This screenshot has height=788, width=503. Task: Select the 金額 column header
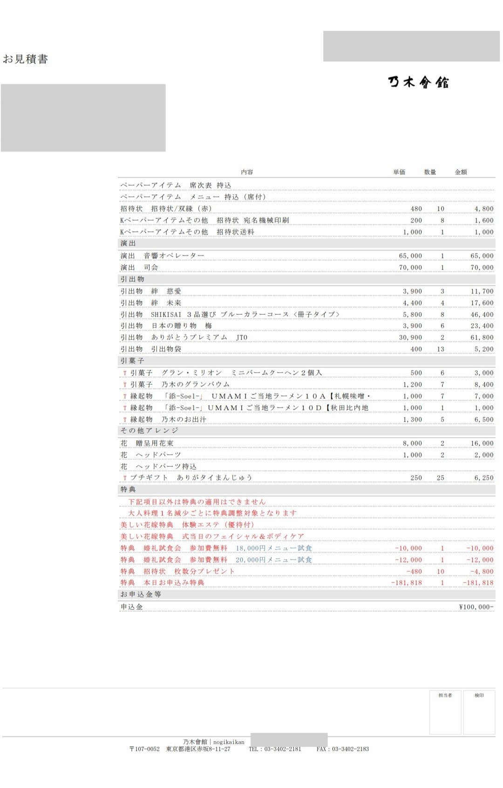[x=461, y=172]
